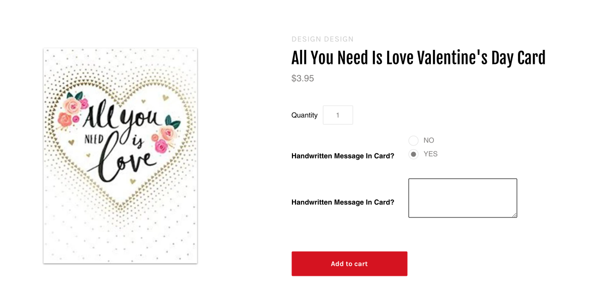Viewport: 604px width, 302px height.
Task: Grab the text area resize handle corner
Action: (514, 215)
